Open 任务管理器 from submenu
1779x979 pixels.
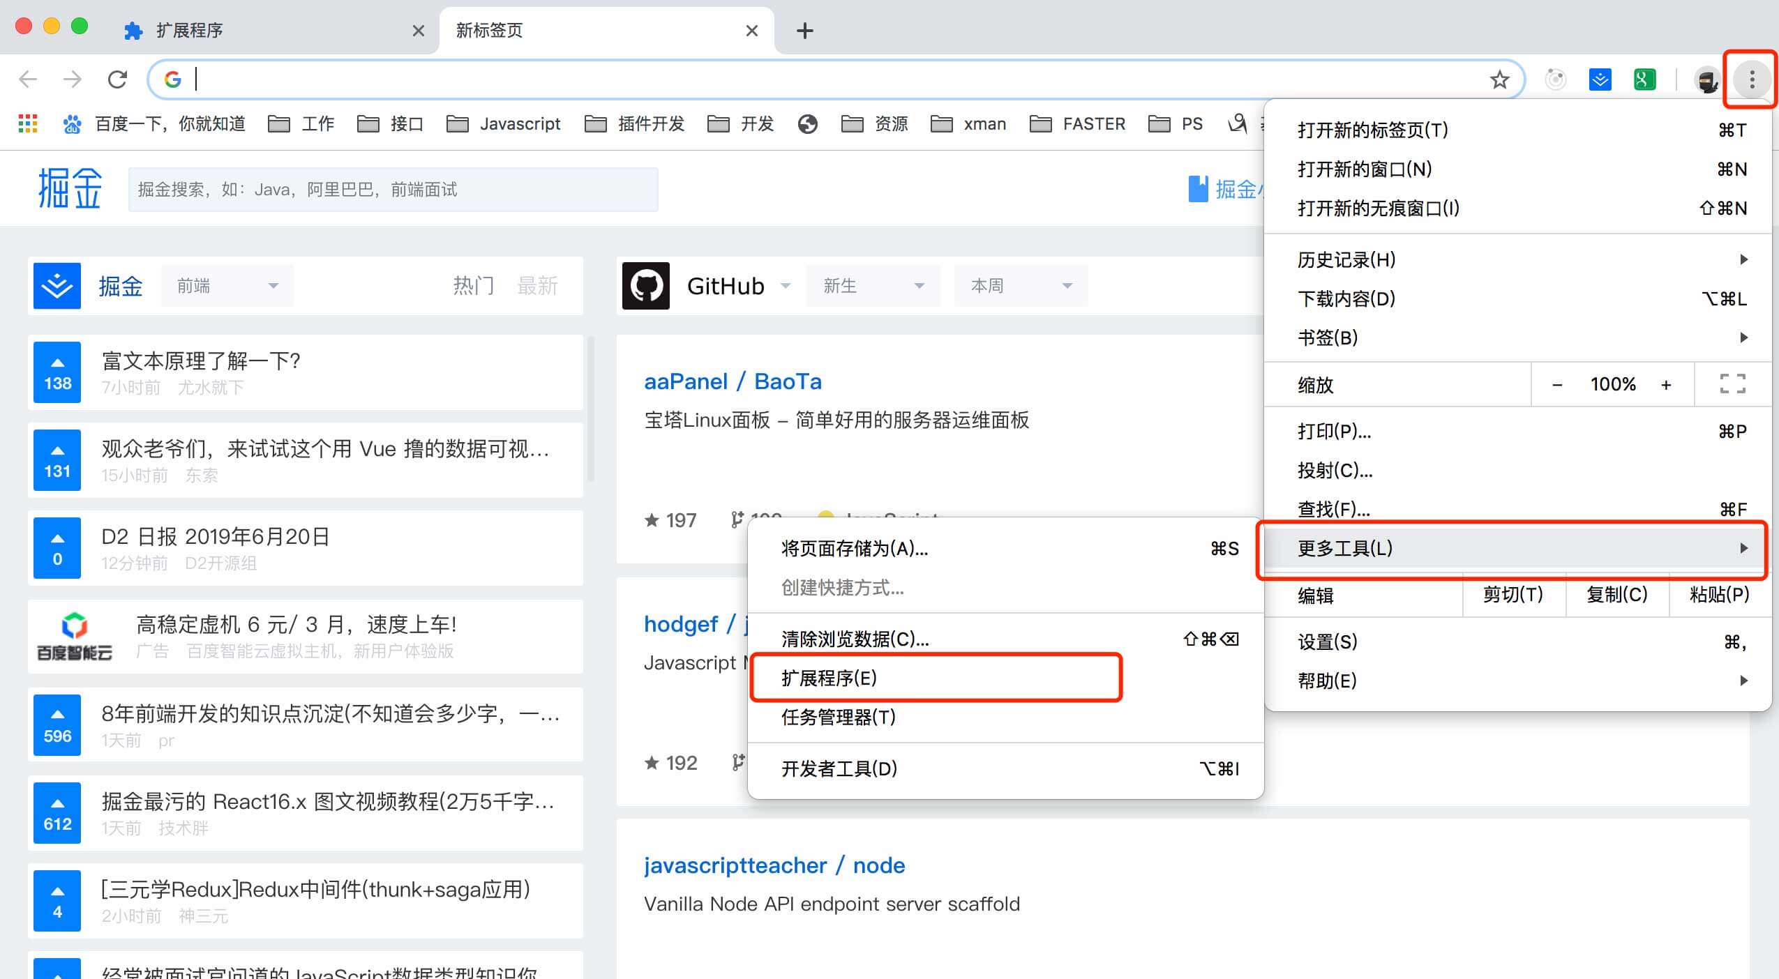coord(1005,718)
